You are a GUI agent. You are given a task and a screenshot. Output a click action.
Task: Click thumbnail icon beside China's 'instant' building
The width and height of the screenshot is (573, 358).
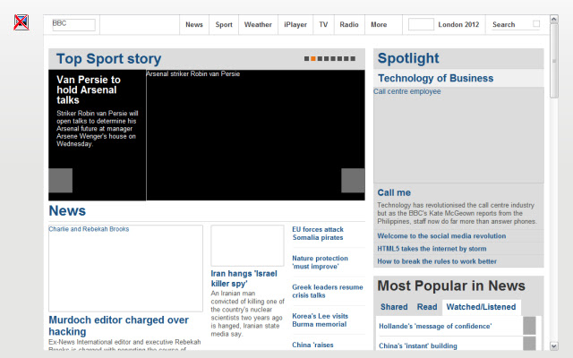click(x=529, y=346)
